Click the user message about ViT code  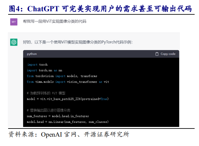click(x=54, y=21)
